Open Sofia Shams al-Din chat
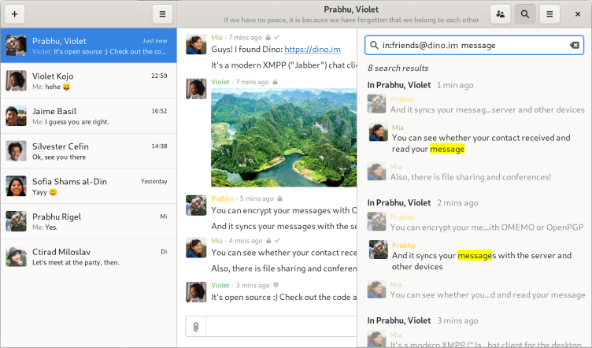592x348 pixels. pos(88,185)
